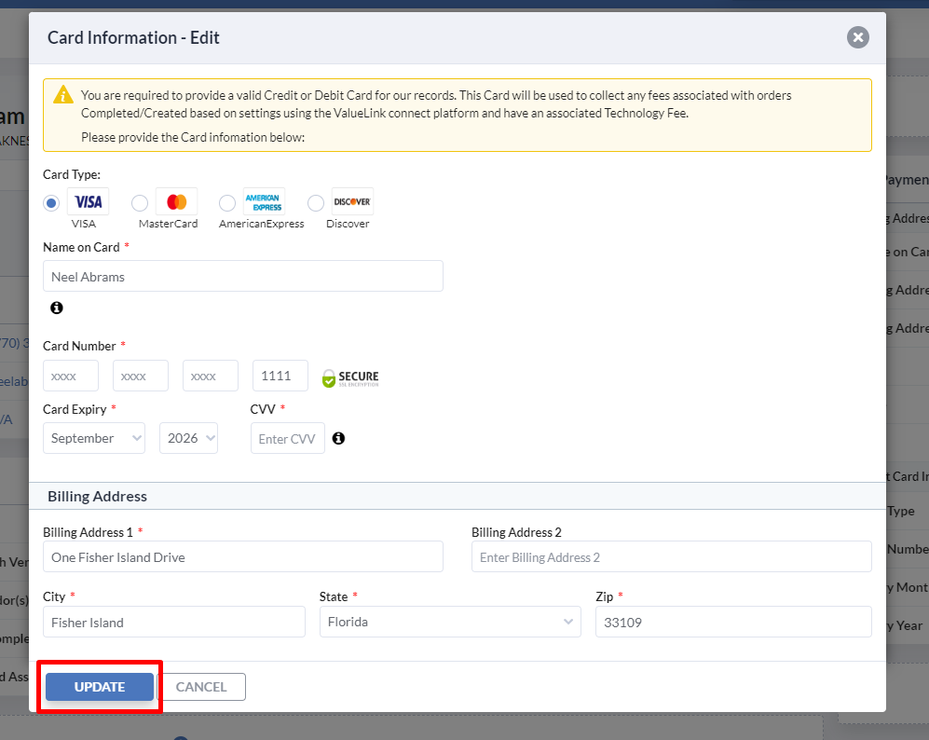Click the Card Type label

coord(72,175)
